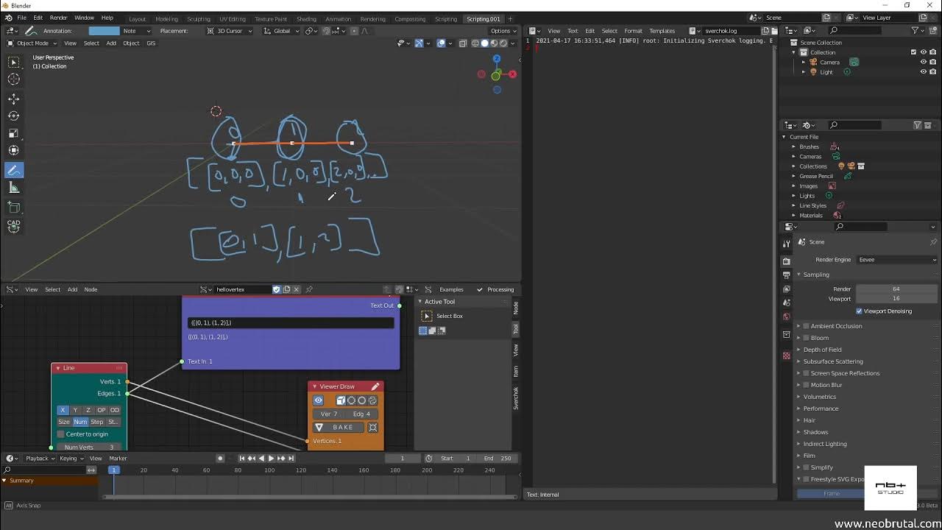Click the blue annotation color swatch
Viewport: 942px width, 530px height.
point(104,31)
